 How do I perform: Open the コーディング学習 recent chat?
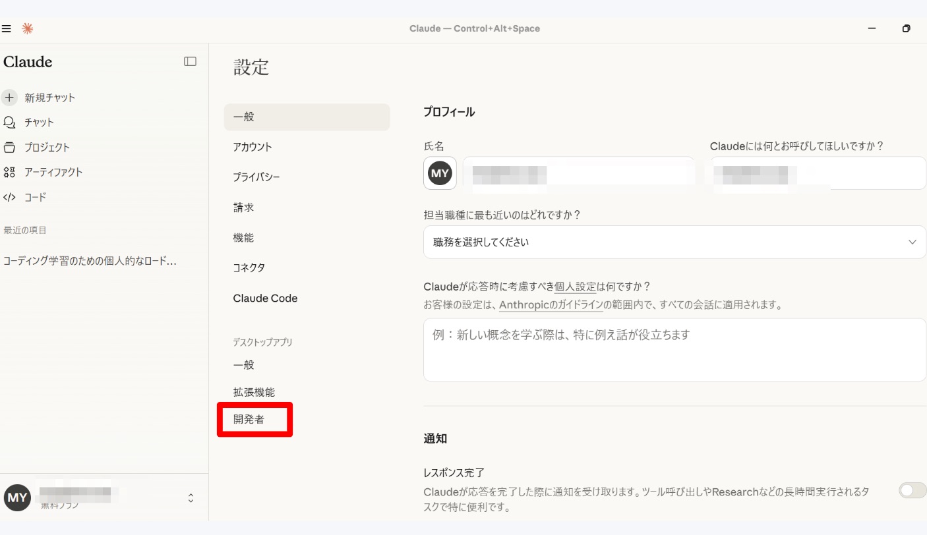pyautogui.click(x=90, y=261)
